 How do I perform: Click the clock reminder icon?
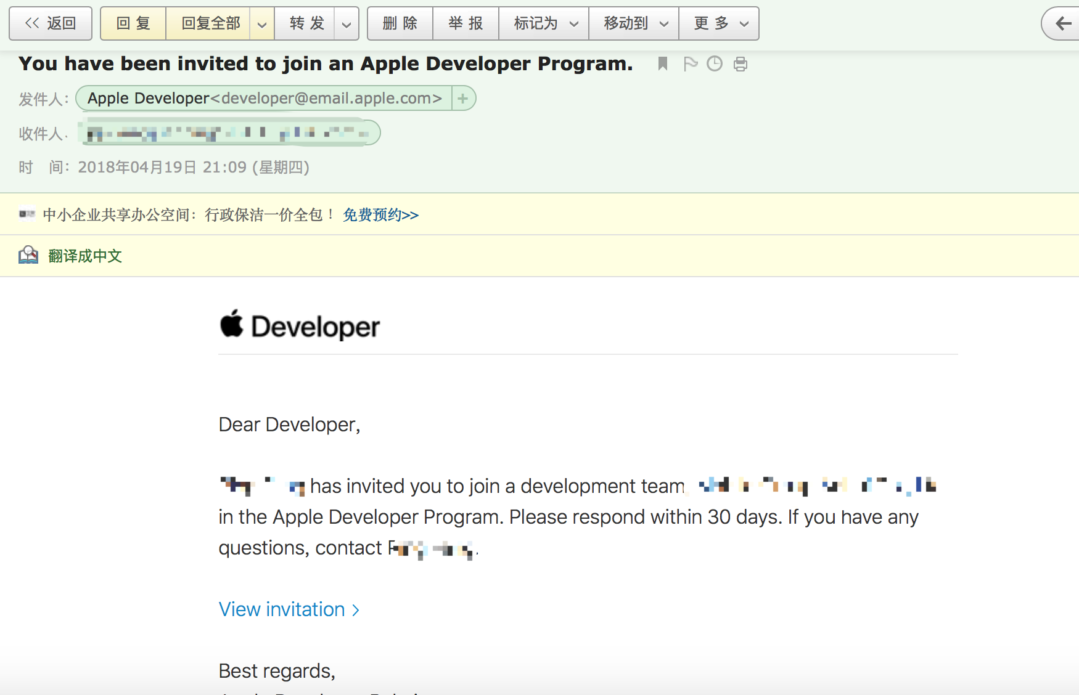pyautogui.click(x=715, y=63)
